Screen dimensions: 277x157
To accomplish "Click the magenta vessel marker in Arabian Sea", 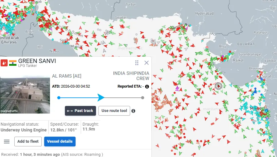I will point(177,88).
